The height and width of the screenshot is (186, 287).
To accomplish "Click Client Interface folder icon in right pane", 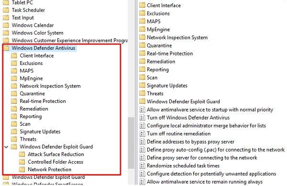I will [x=142, y=5].
